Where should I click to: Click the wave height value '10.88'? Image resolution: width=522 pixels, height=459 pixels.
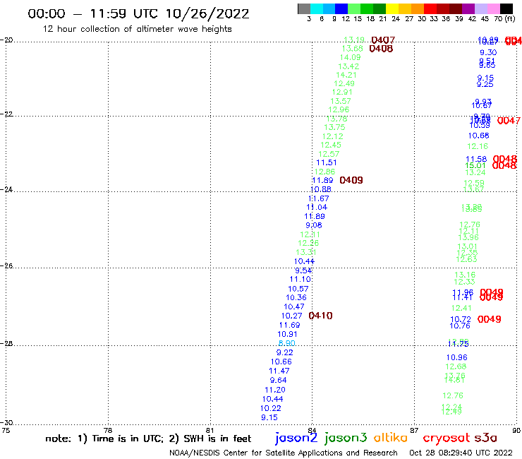pos(320,189)
